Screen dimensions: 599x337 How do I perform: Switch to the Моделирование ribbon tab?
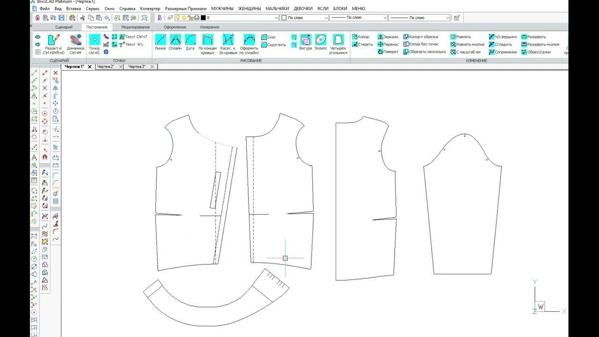pos(135,27)
